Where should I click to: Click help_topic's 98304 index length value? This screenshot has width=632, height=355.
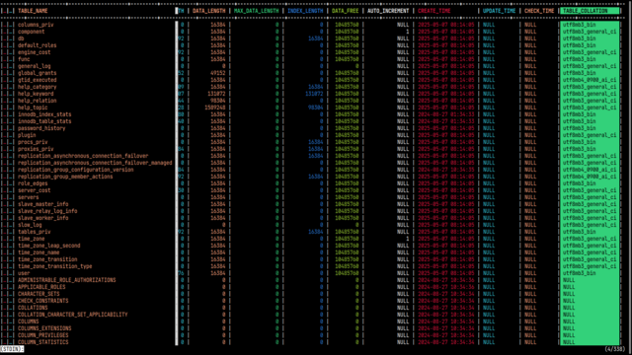coord(316,107)
